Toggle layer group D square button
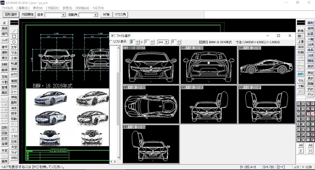Screen dimensions: 315x170 pyautogui.click(x=313, y=129)
